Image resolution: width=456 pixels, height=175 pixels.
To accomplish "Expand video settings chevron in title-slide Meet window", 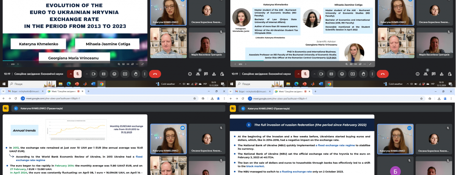I will (87, 74).
